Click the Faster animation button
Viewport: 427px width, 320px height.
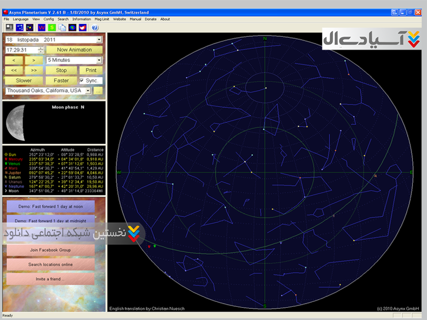click(x=61, y=81)
